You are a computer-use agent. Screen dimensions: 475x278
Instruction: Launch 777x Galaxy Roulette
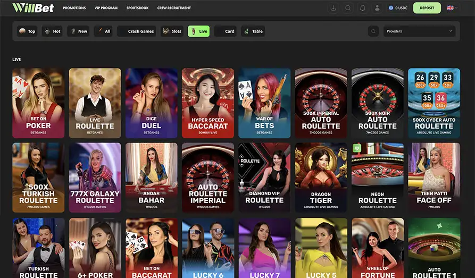(x=95, y=178)
